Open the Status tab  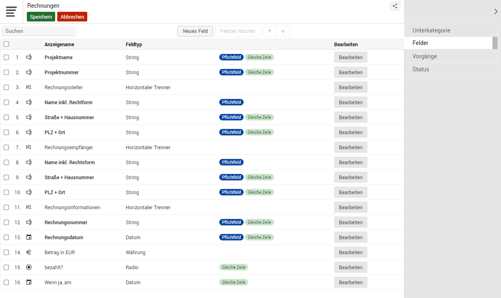pos(451,69)
